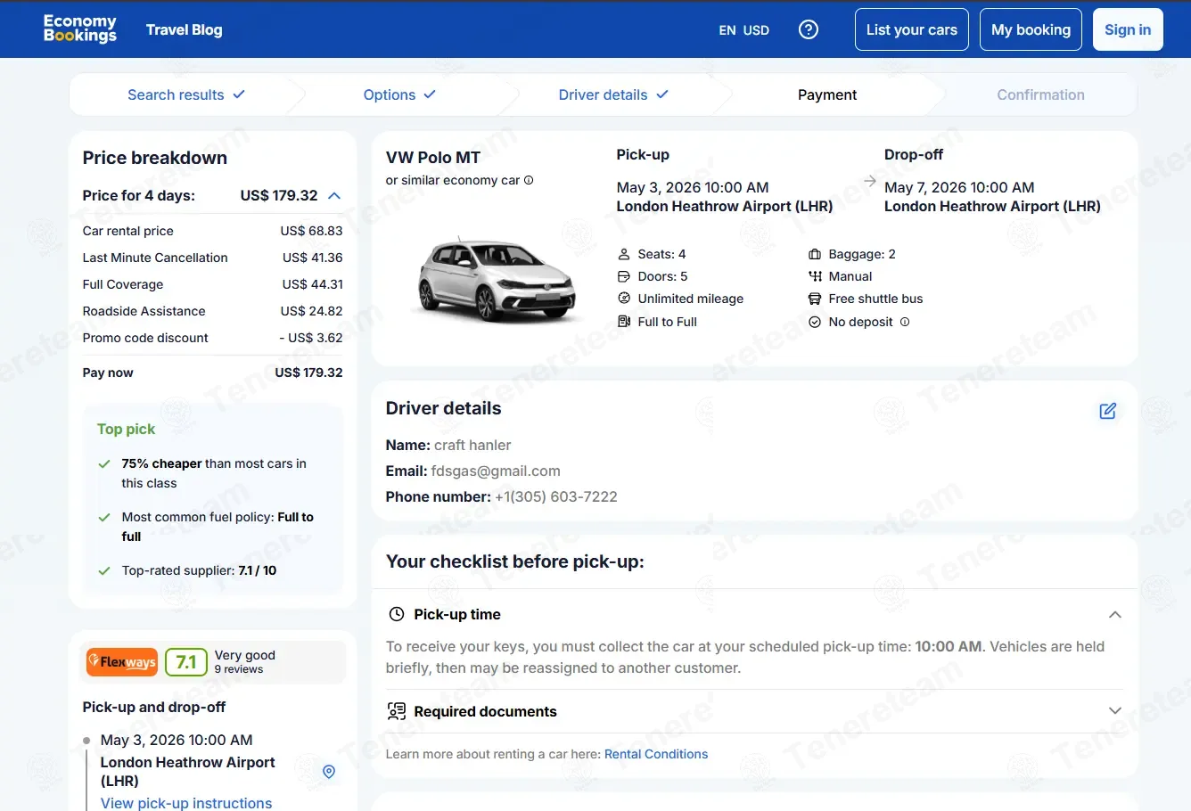The image size is (1191, 811).
Task: Click the Sign in button
Action: (x=1128, y=29)
